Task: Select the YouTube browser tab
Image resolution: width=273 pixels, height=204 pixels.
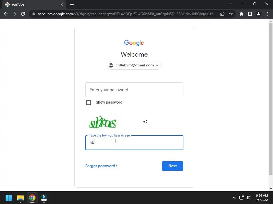Action: pyautogui.click(x=34, y=5)
